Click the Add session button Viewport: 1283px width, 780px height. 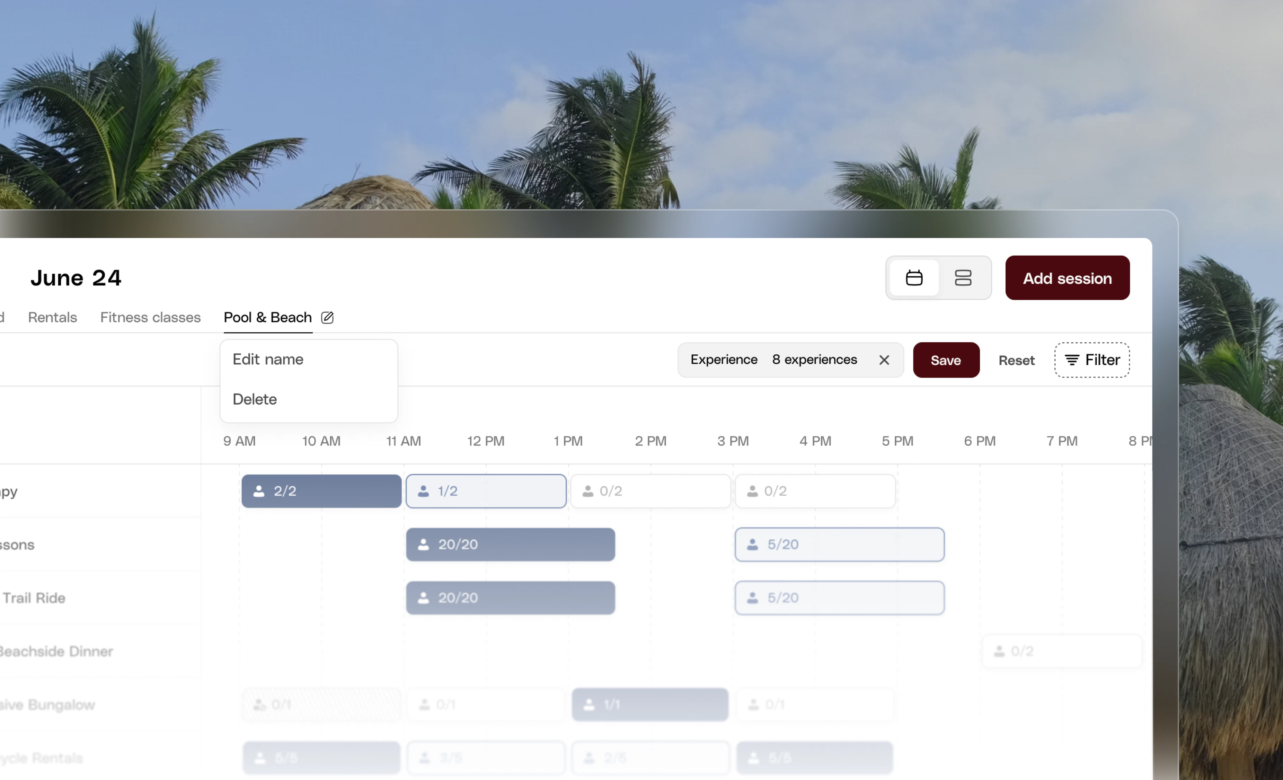pyautogui.click(x=1067, y=278)
